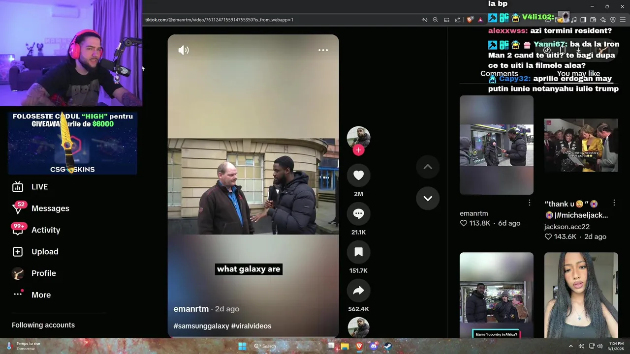This screenshot has height=354, width=630.
Task: Open the emanrtm recommended video with 113.8K likes
Action: point(496,145)
